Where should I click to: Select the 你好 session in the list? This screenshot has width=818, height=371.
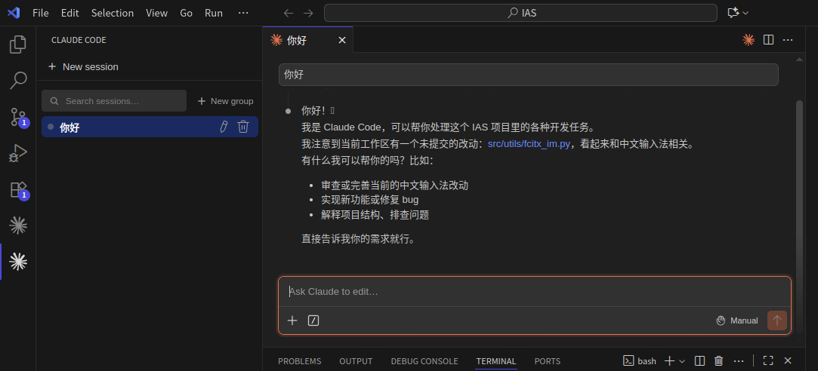[150, 127]
